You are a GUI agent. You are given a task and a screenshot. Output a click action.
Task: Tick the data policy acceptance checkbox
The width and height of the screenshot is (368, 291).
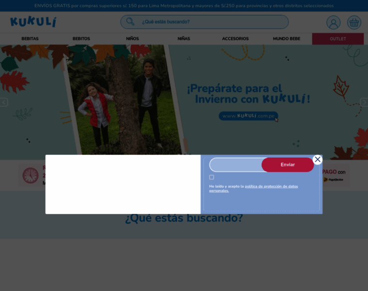(x=212, y=177)
